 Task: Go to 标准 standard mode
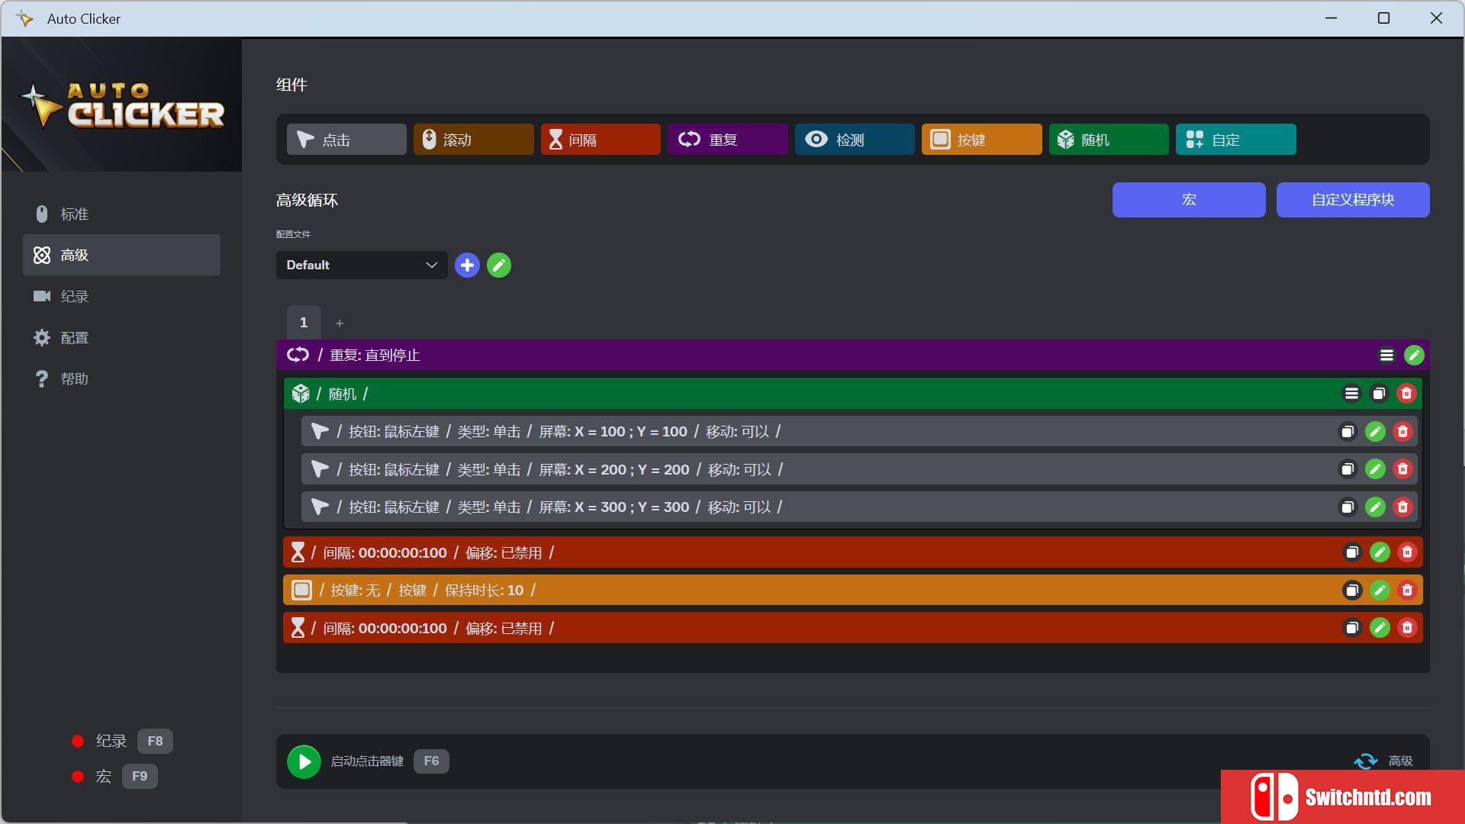pos(122,214)
